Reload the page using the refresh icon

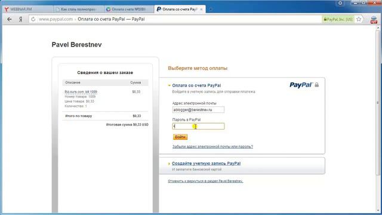click(x=33, y=19)
